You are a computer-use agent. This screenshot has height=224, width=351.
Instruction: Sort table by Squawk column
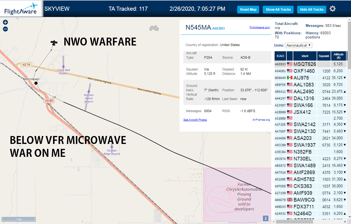324,56
